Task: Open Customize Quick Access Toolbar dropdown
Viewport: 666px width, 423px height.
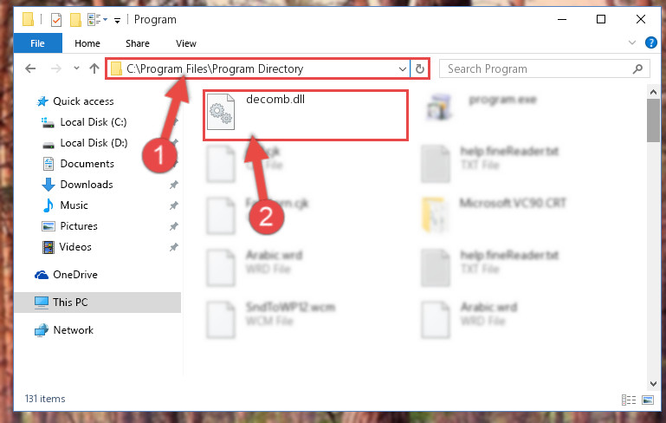Action: click(x=117, y=21)
